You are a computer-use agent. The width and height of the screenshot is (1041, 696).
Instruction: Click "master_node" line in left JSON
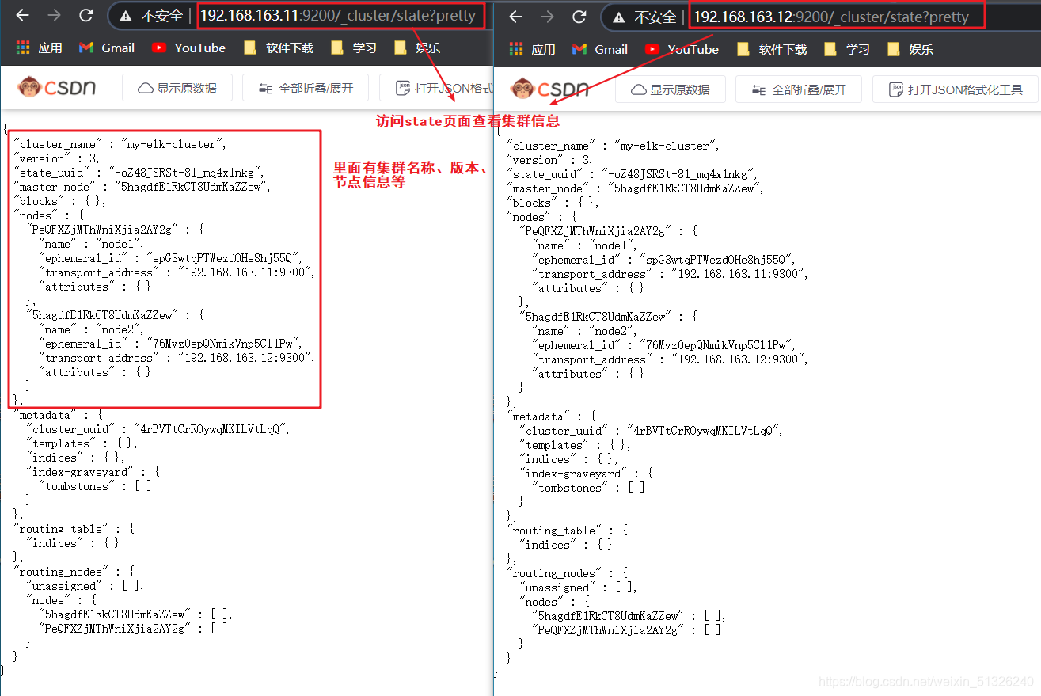click(142, 187)
